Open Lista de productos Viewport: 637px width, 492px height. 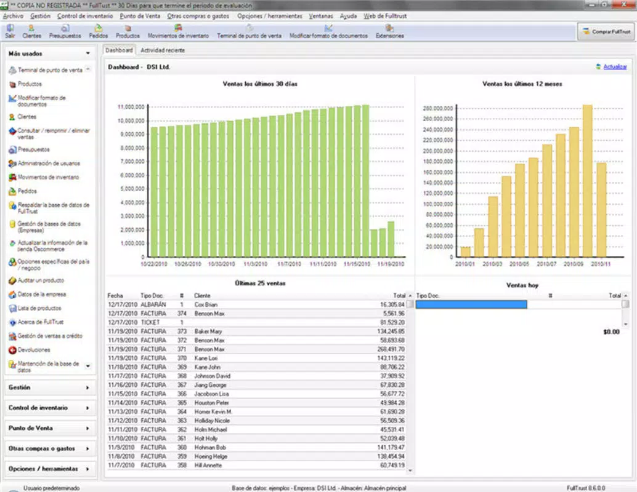pyautogui.click(x=35, y=308)
